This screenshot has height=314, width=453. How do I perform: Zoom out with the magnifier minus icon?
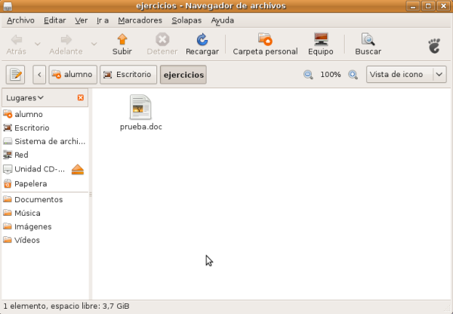(x=308, y=75)
